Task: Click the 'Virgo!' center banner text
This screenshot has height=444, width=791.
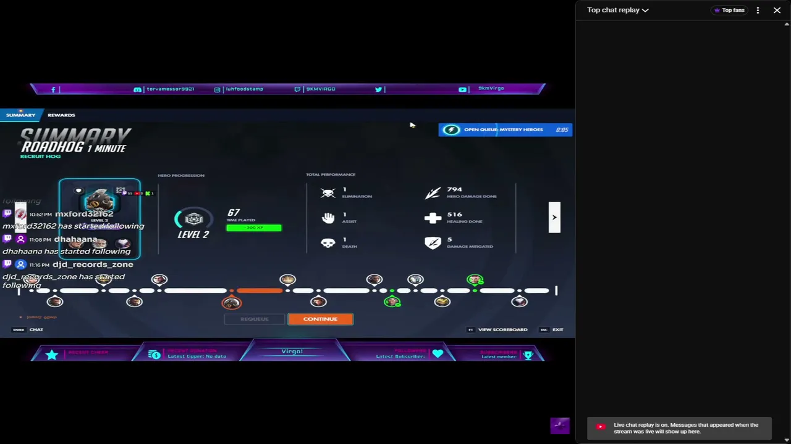Action: (292, 351)
